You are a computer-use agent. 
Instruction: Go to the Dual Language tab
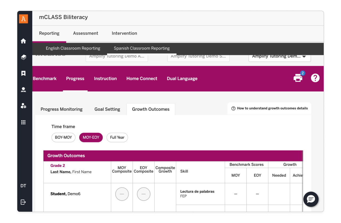coord(182,79)
